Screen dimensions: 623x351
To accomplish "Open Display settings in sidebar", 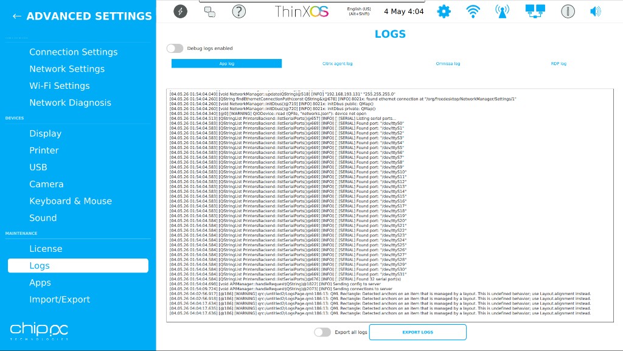I will [x=45, y=133].
